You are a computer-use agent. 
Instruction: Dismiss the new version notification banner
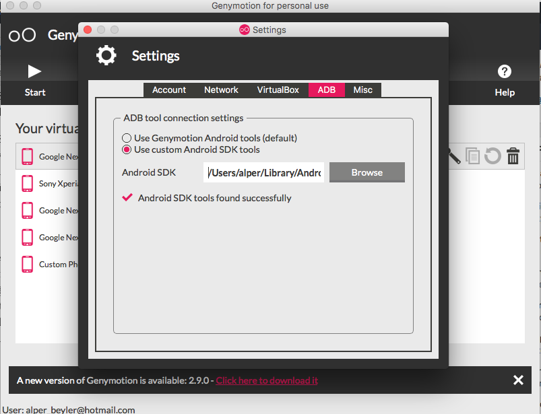pyautogui.click(x=518, y=380)
